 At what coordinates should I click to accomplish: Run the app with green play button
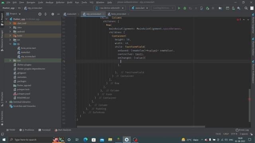179,8
